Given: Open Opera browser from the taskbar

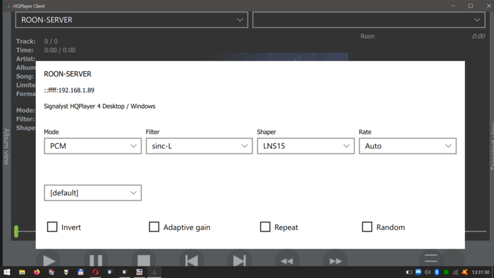Looking at the screenshot, I should point(95,272).
